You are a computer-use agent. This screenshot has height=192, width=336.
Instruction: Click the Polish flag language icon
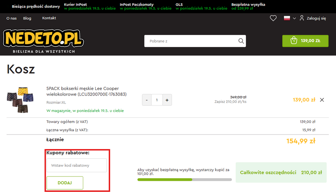point(287,18)
